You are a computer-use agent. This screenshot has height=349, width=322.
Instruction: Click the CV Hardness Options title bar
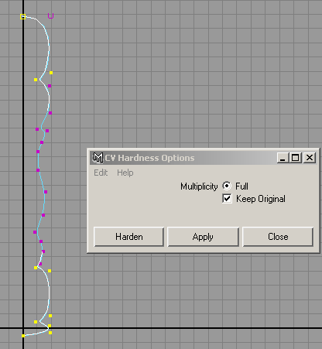(x=204, y=158)
